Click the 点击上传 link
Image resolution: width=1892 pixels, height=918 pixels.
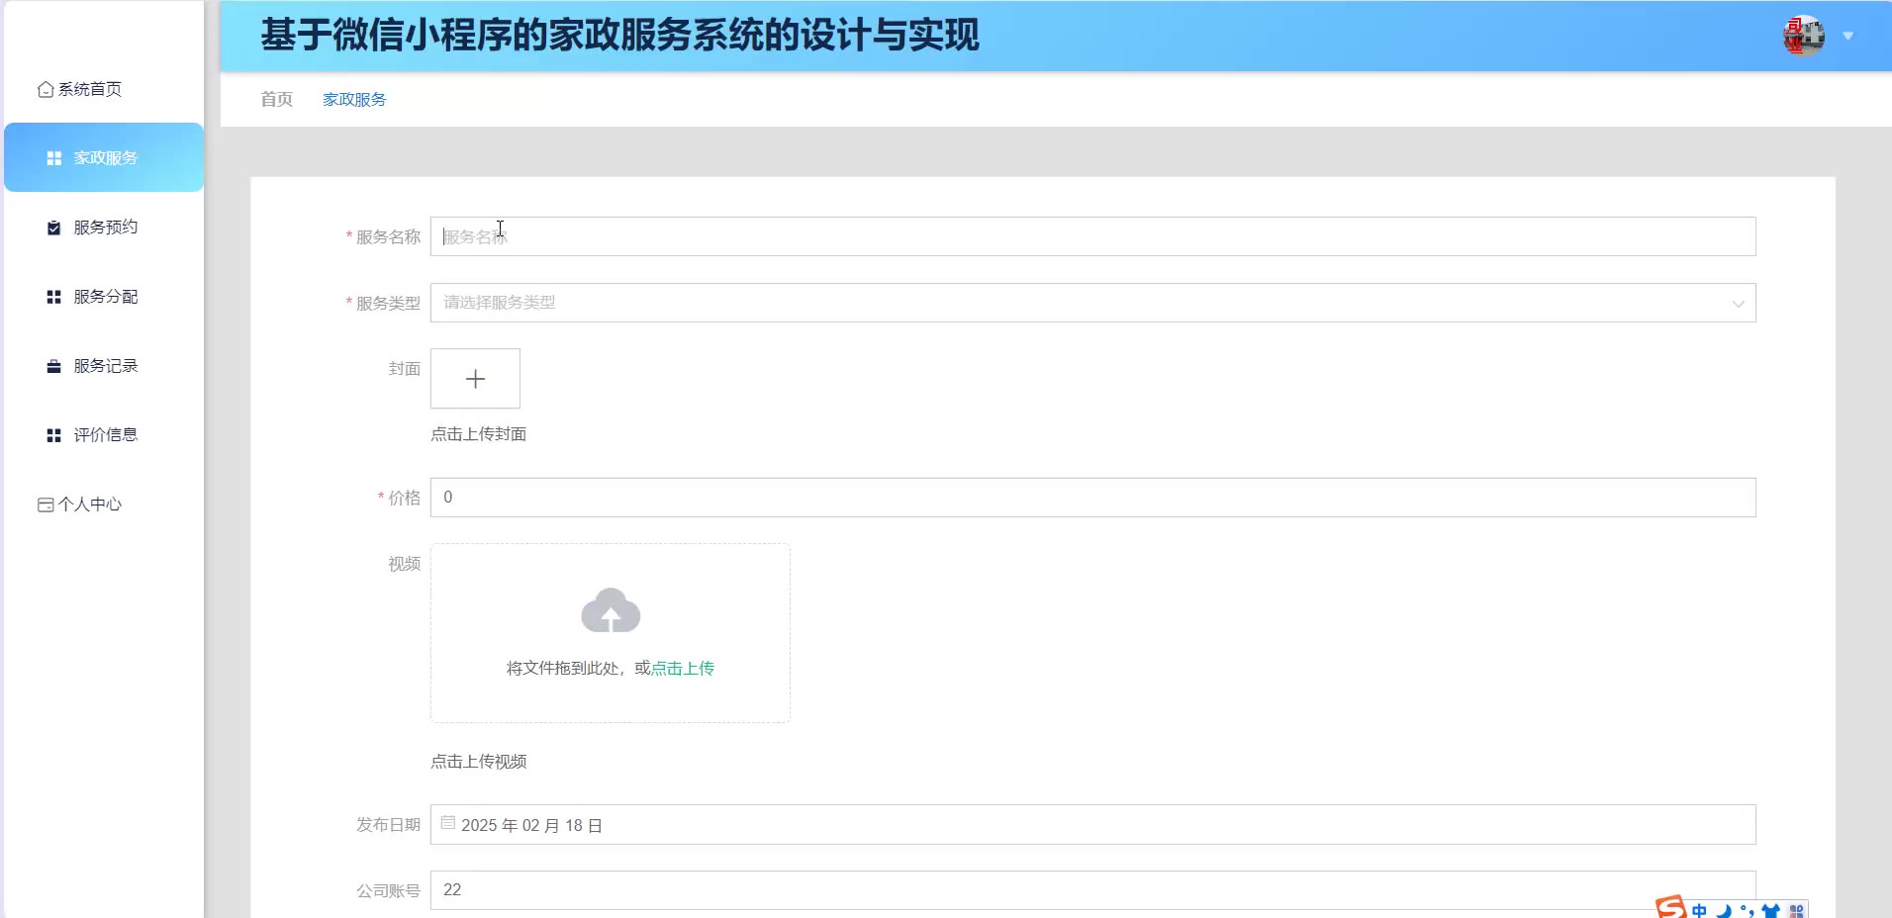[683, 669]
